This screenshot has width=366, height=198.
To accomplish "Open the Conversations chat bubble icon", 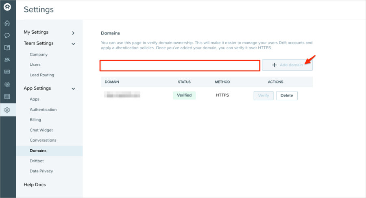I will click(7, 35).
